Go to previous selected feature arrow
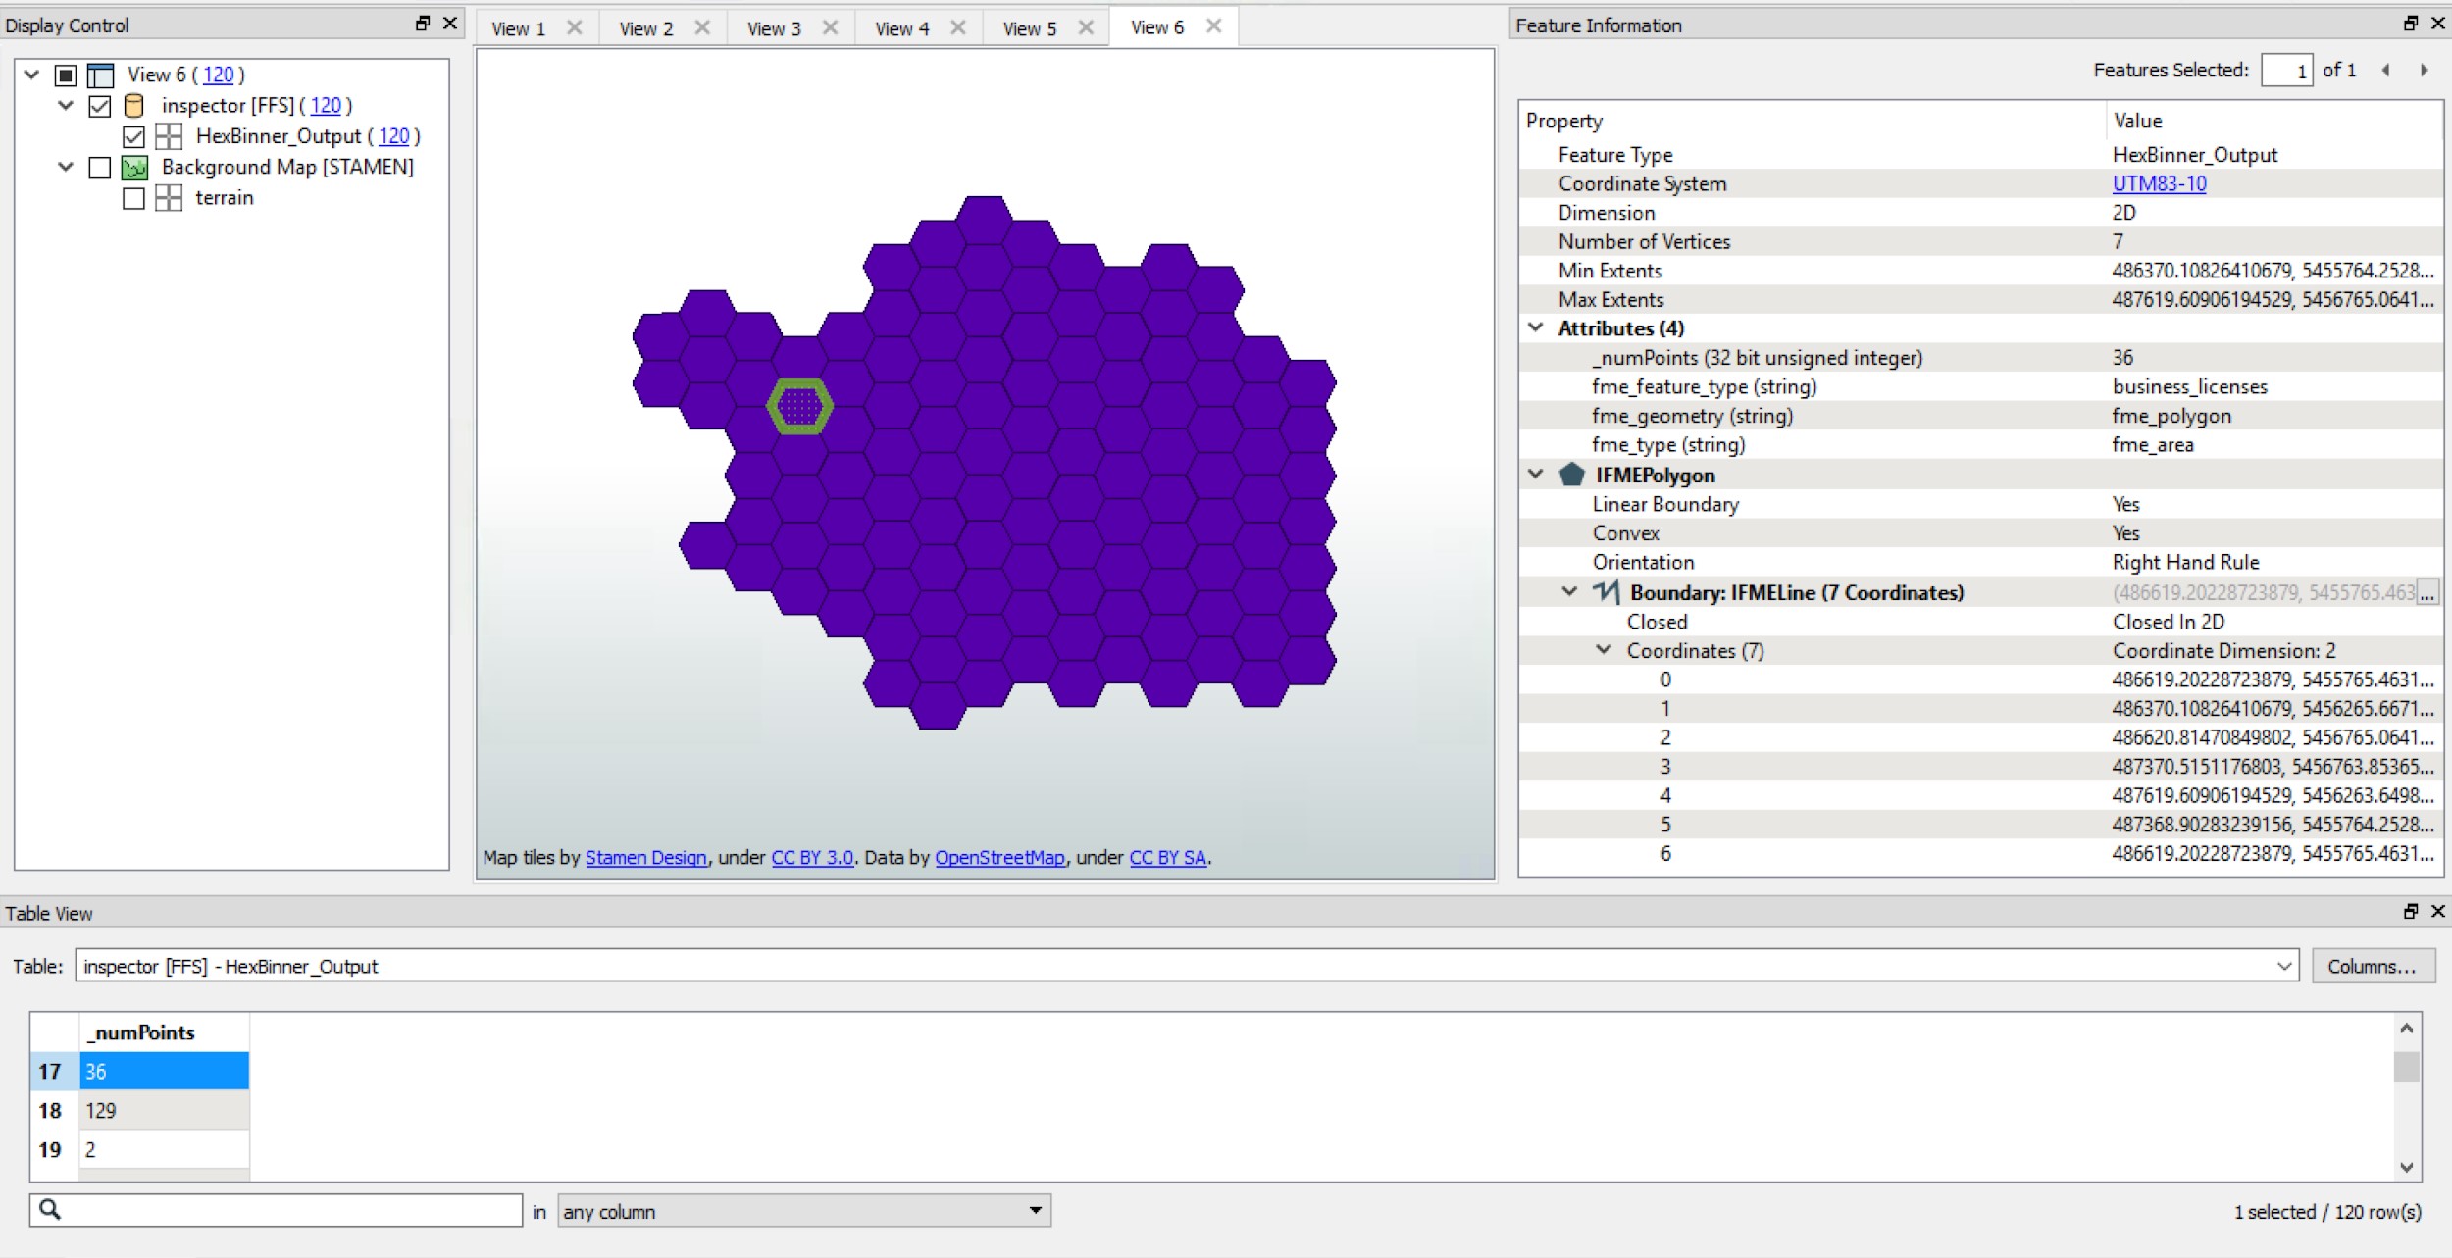This screenshot has height=1258, width=2452. (2385, 70)
